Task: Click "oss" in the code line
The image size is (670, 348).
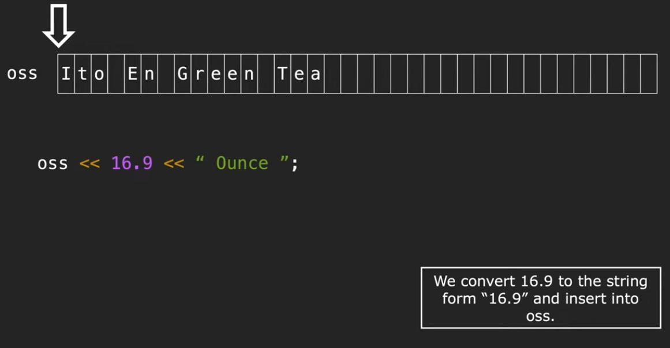Action: point(53,164)
